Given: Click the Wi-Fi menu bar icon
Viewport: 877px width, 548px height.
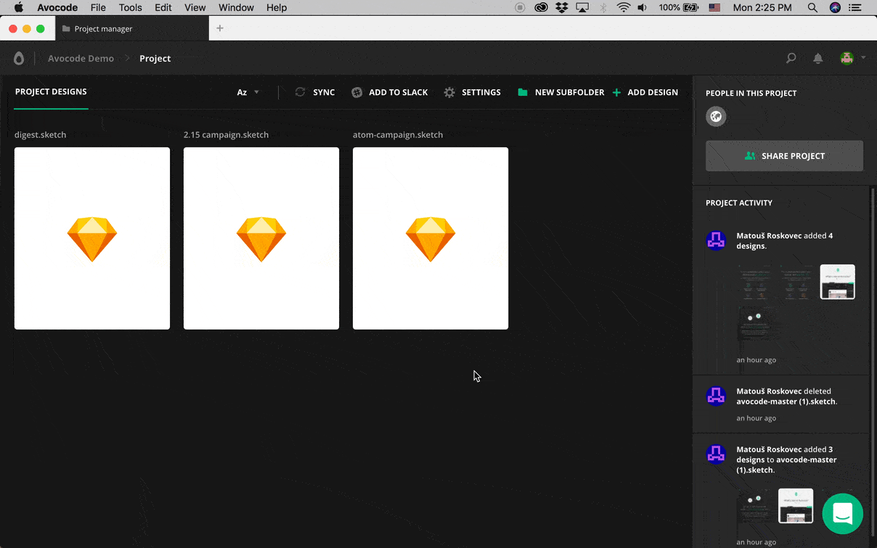Looking at the screenshot, I should [x=624, y=7].
